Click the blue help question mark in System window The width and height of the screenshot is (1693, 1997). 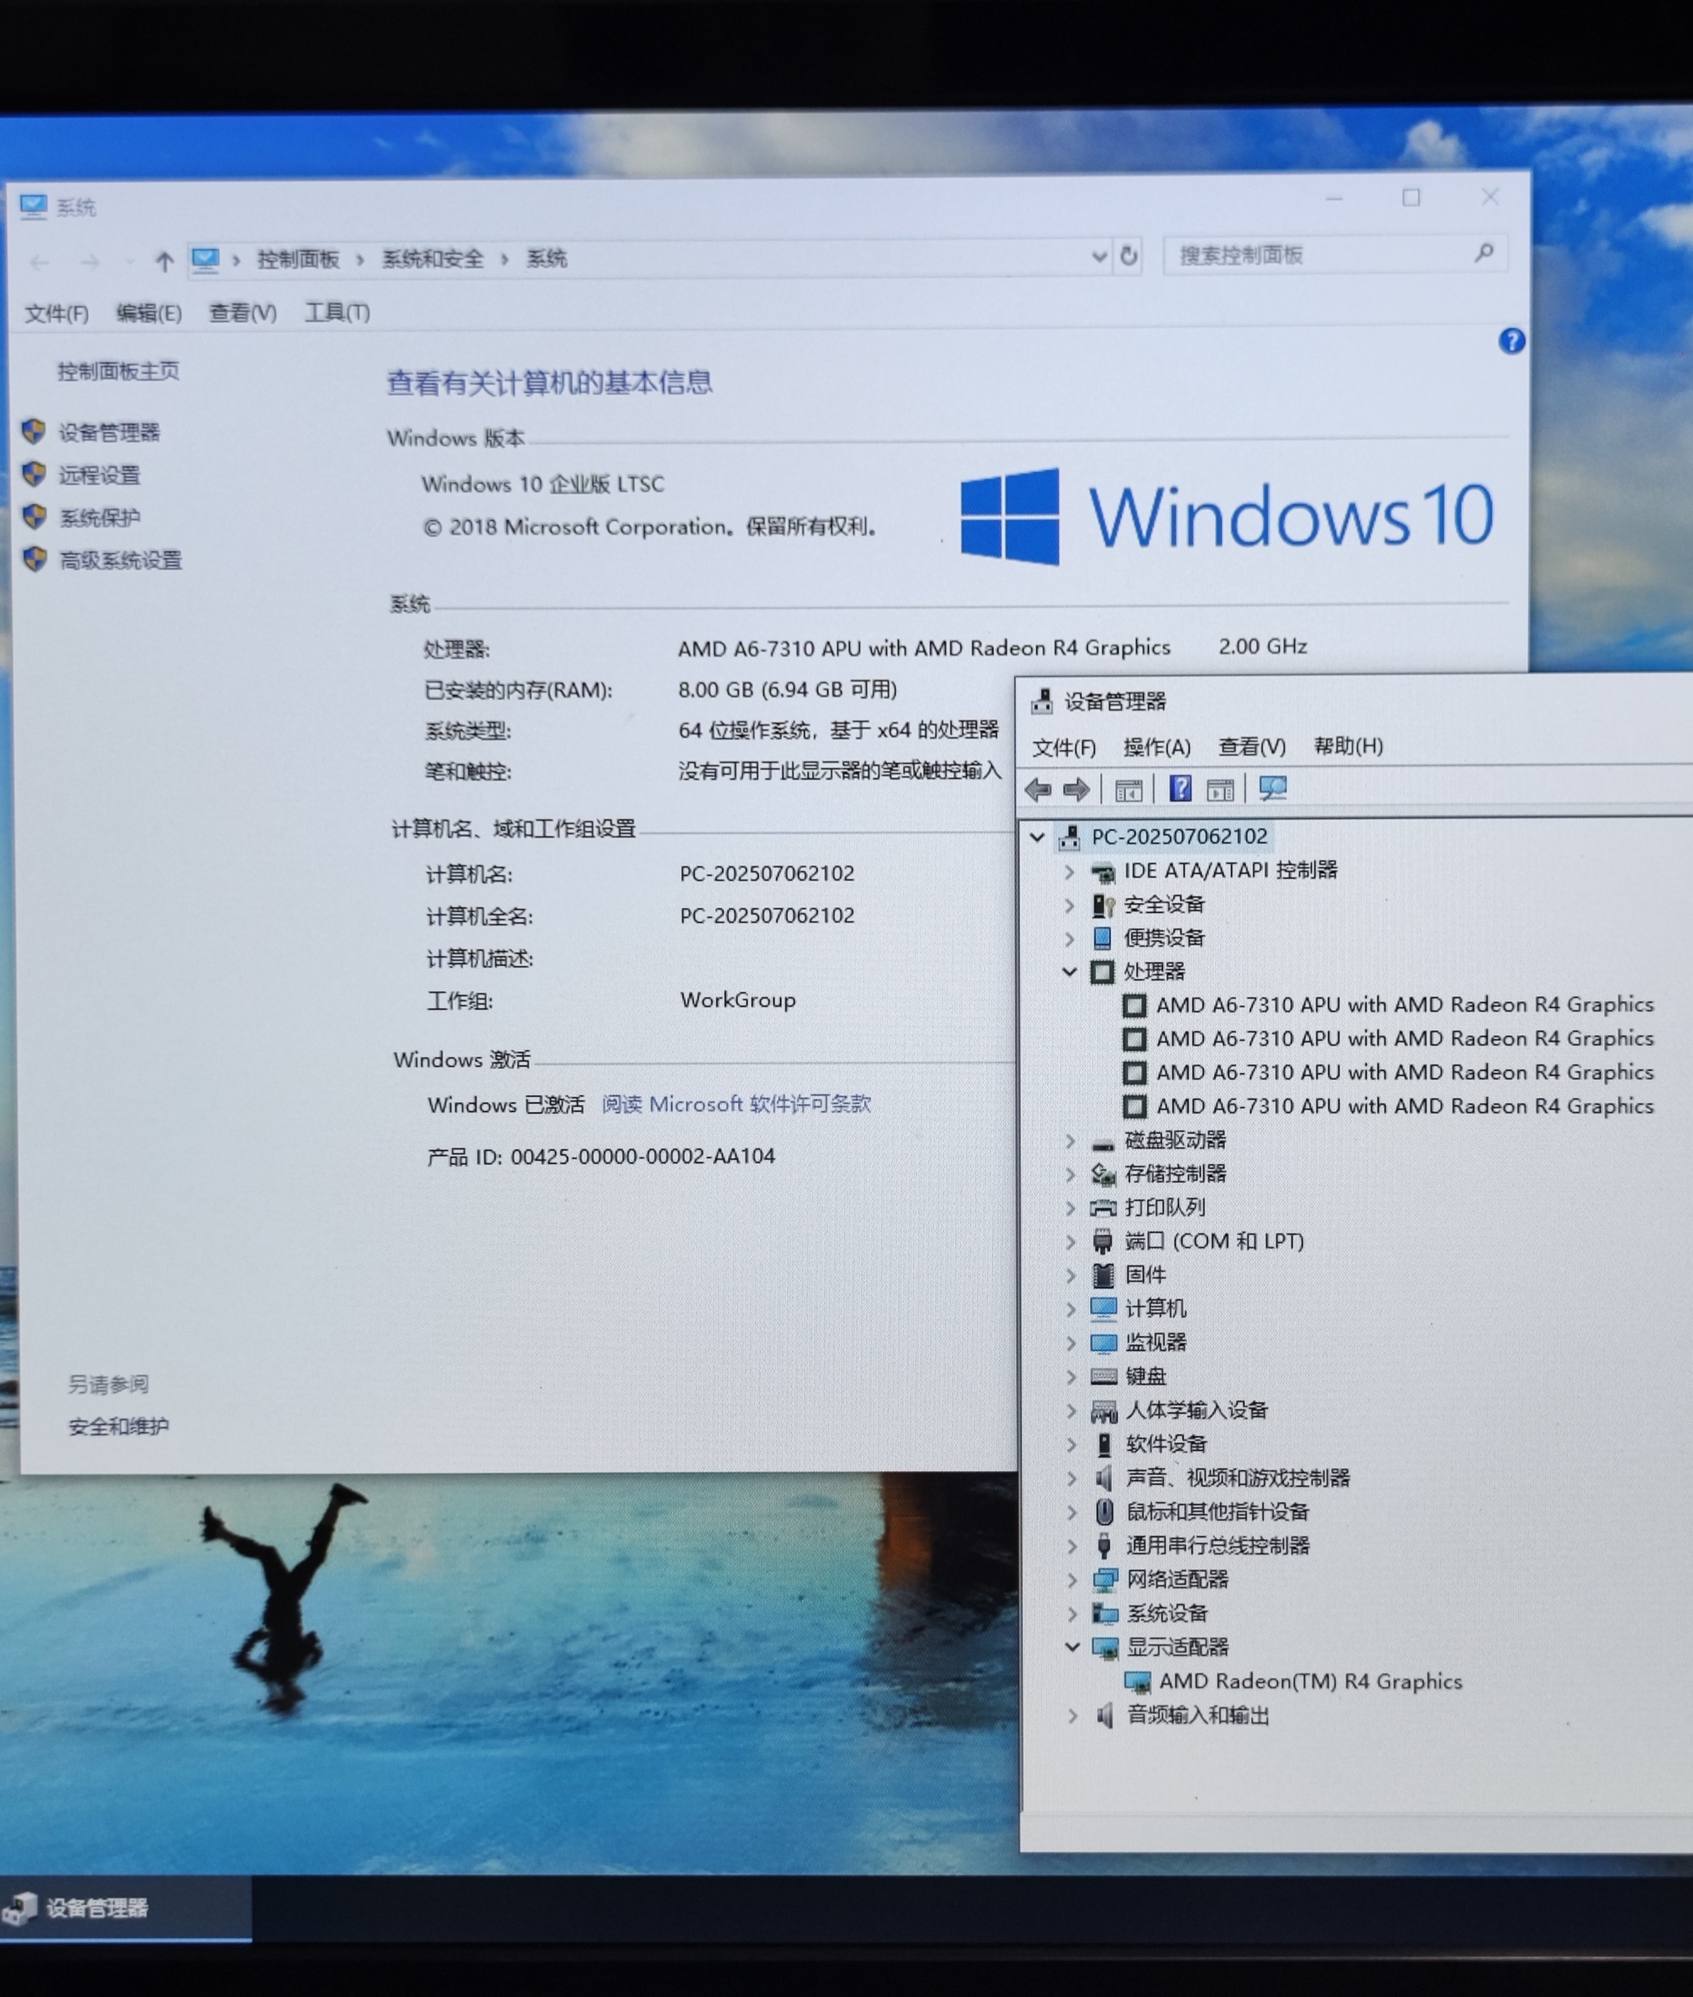click(x=1512, y=341)
